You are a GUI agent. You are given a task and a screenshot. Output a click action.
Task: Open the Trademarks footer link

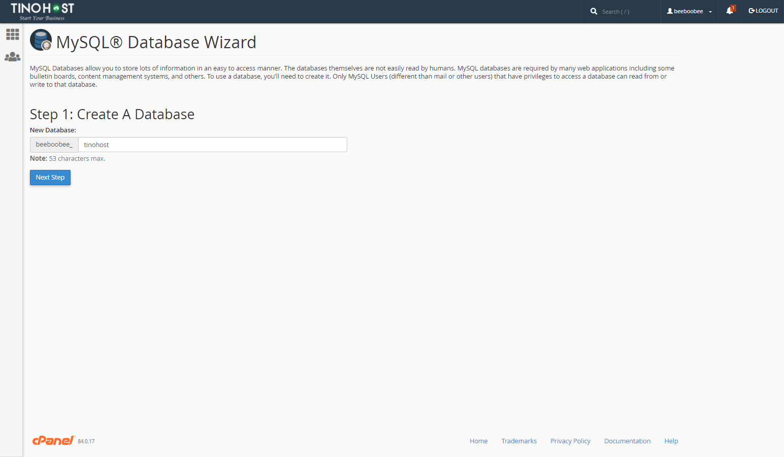[519, 441]
